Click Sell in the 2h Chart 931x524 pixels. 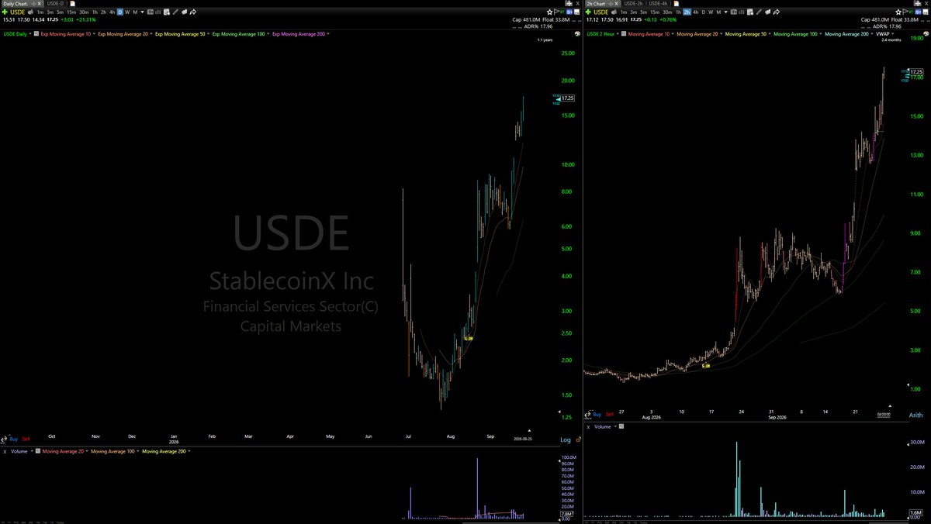click(x=609, y=414)
